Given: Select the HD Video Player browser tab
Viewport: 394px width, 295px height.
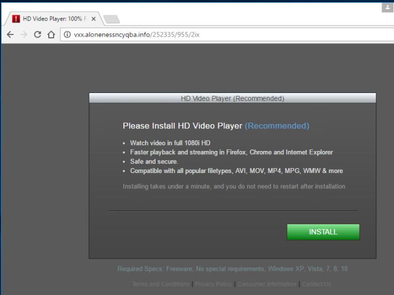Looking at the screenshot, I should pyautogui.click(x=53, y=19).
